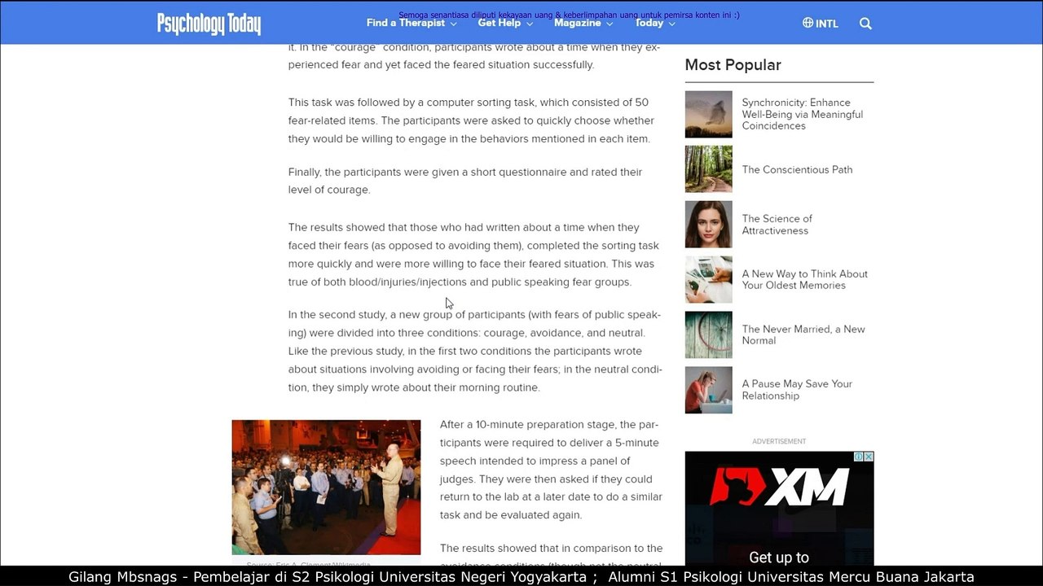Click the "Most Popular" sidebar heading

click(733, 65)
